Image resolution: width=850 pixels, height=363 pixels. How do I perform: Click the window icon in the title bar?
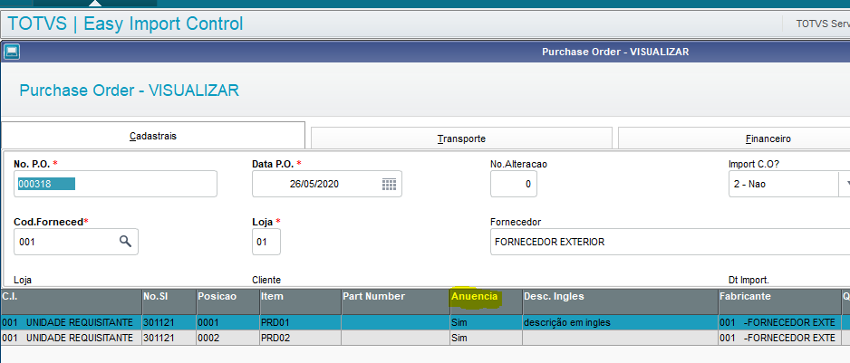coord(12,52)
